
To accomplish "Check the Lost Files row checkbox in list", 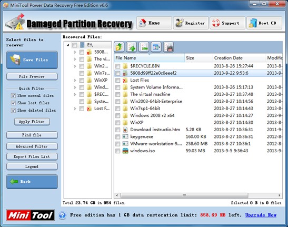I will click(117, 81).
